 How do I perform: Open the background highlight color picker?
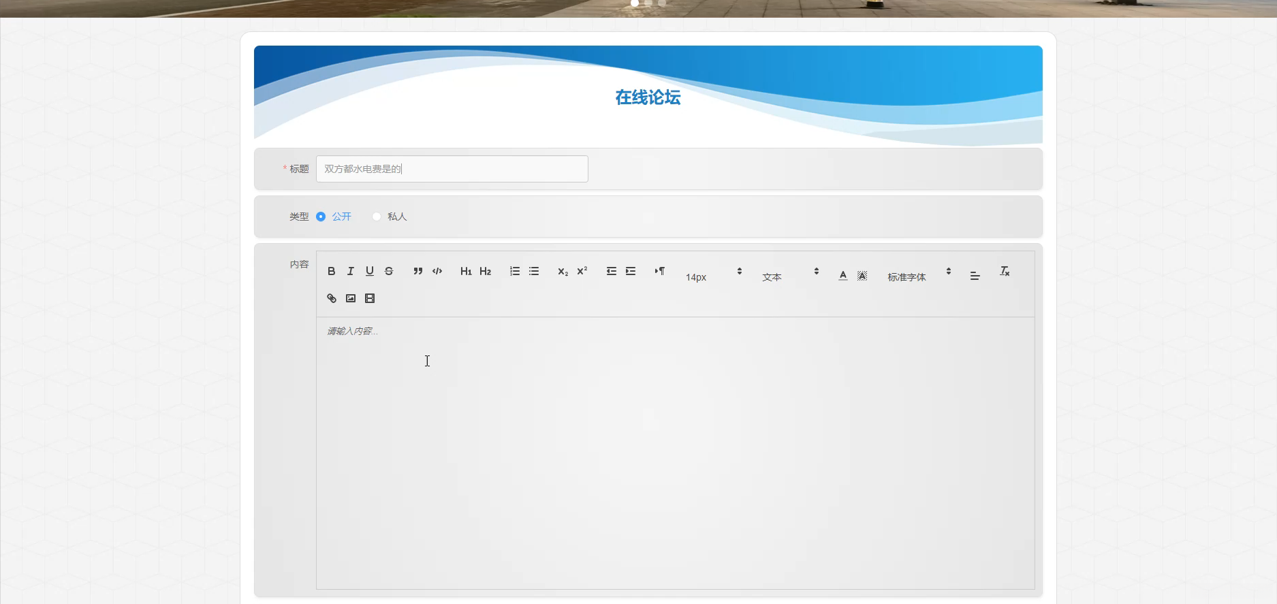click(x=862, y=275)
